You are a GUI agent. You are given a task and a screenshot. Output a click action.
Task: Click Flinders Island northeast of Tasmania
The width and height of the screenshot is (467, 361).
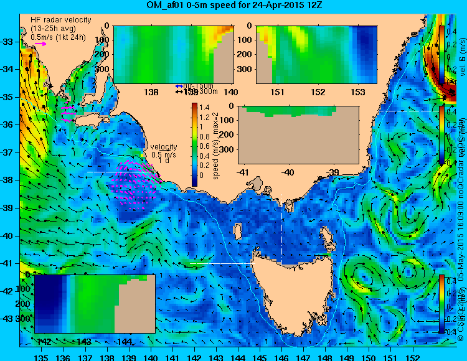click(327, 238)
